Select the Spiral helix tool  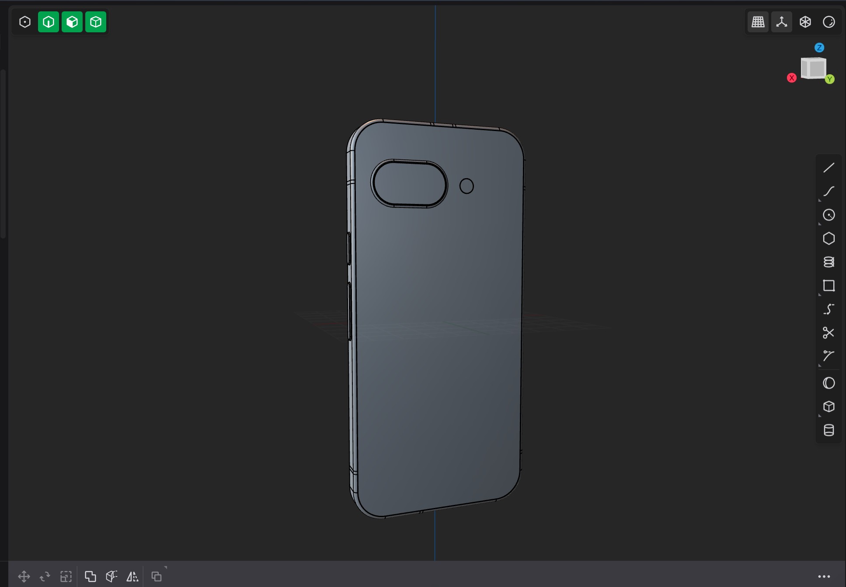tap(829, 262)
